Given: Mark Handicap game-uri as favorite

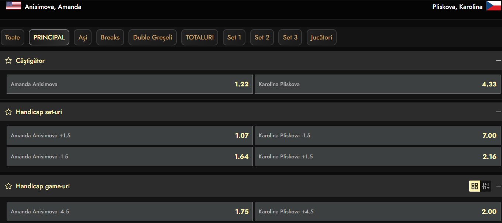Looking at the screenshot, I should 8,186.
